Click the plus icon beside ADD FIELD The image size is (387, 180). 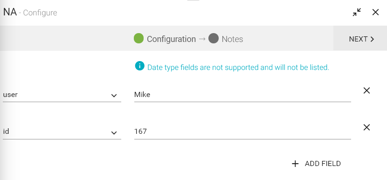(x=295, y=164)
